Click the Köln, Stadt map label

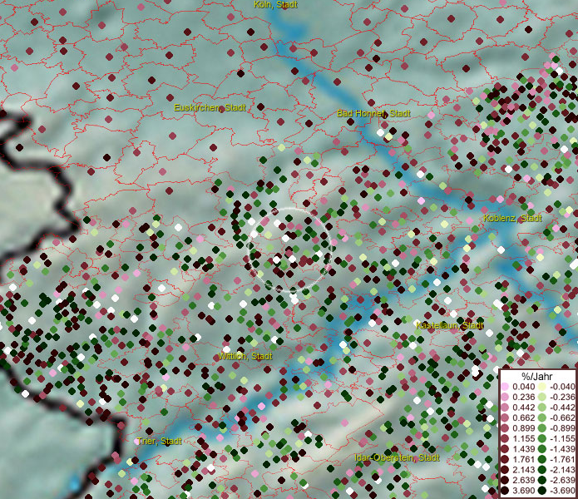click(x=275, y=4)
